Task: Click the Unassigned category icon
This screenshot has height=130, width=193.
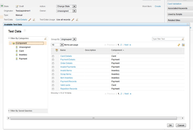Action: (17, 47)
